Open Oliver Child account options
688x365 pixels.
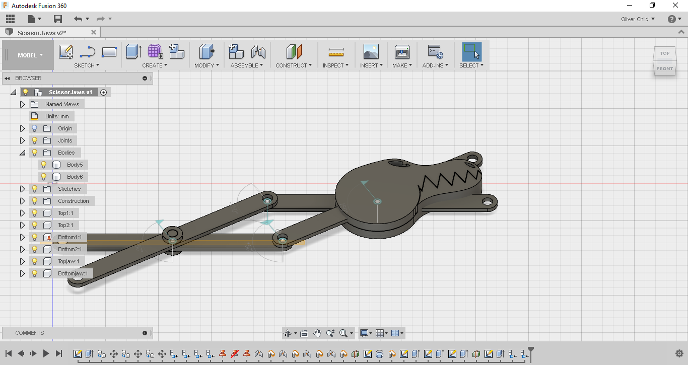[637, 19]
